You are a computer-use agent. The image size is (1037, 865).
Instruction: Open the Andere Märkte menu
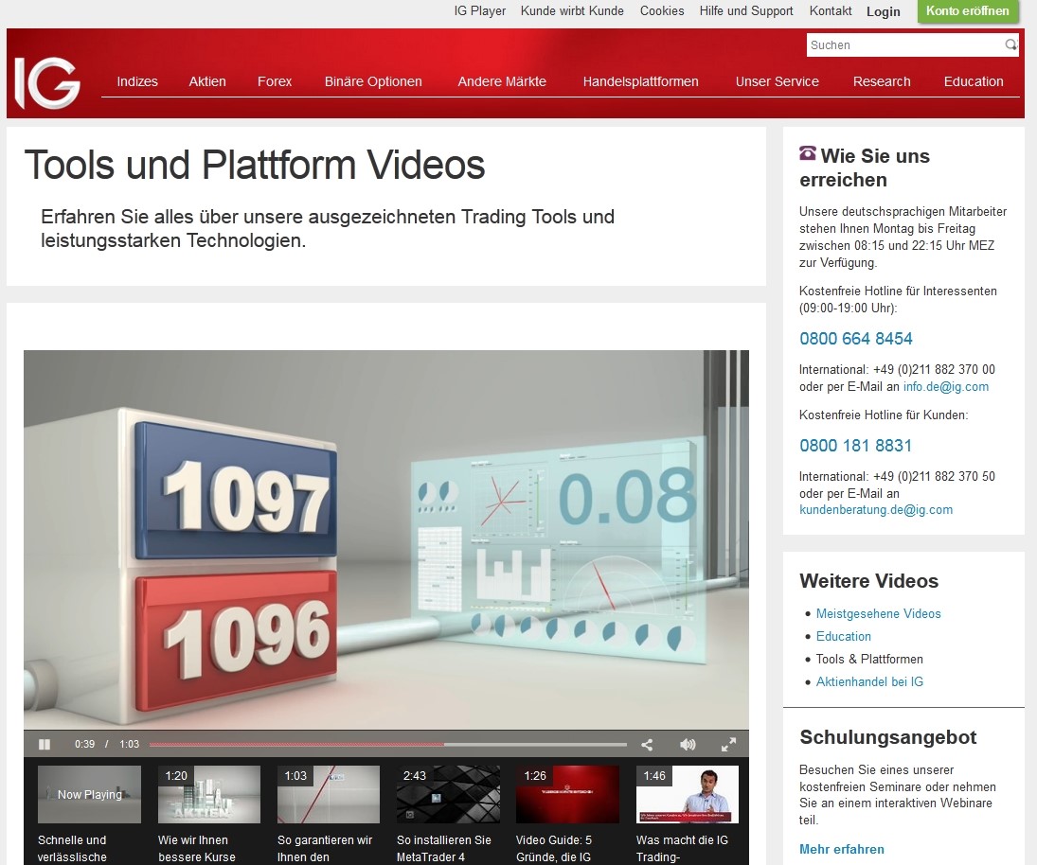[x=502, y=81]
